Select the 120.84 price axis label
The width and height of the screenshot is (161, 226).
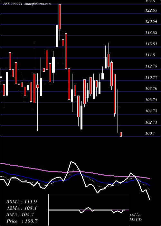(151, 22)
